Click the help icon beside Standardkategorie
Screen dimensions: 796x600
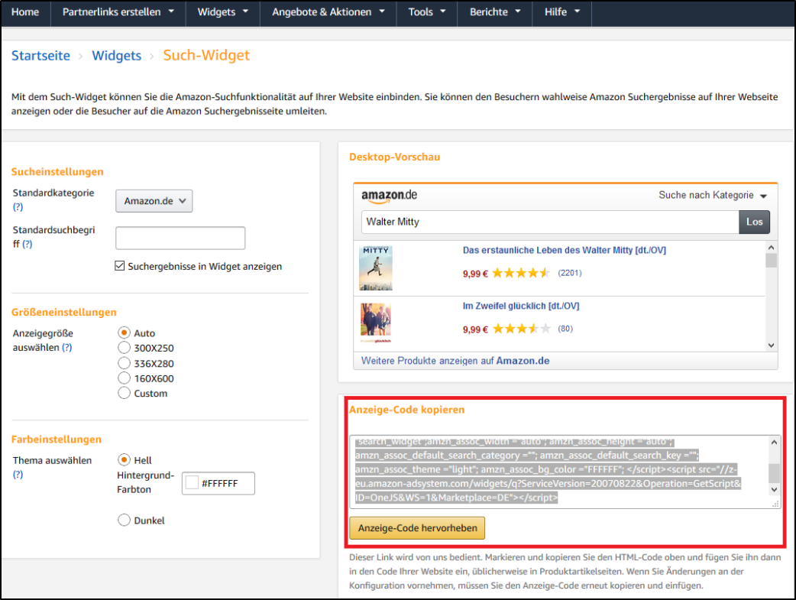[x=17, y=206]
